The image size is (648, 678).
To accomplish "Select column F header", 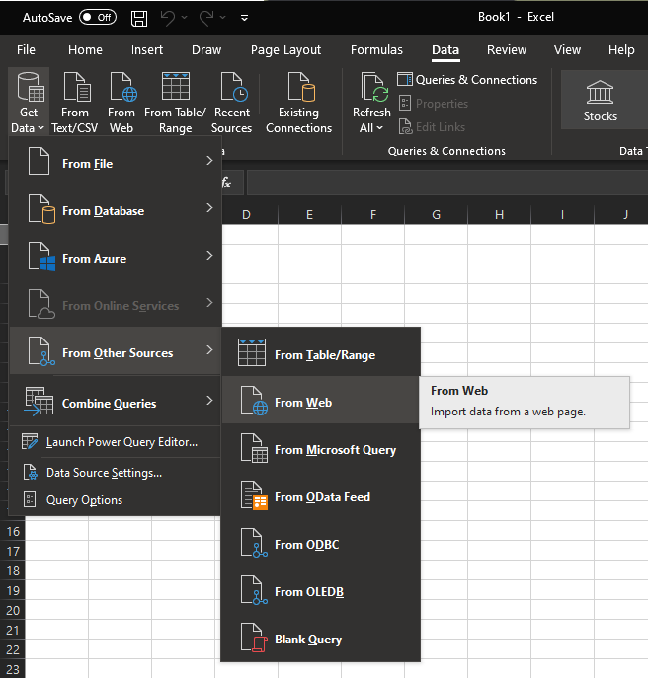I will (373, 214).
